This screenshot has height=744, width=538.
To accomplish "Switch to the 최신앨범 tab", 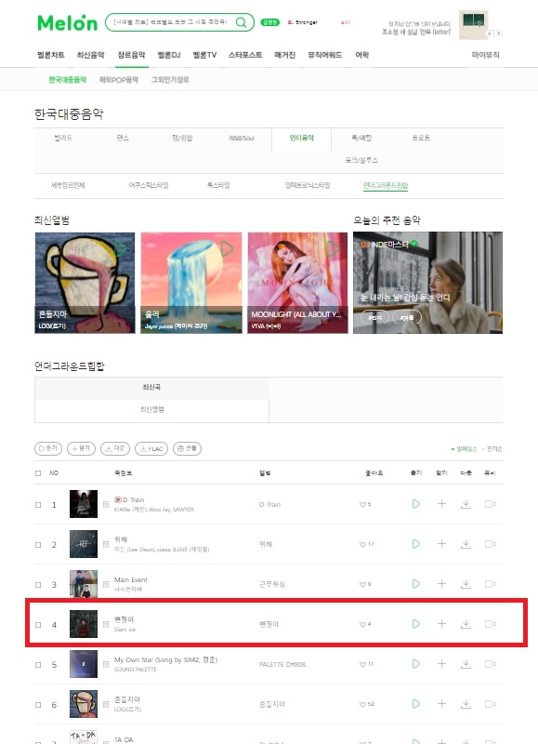I will tap(151, 409).
